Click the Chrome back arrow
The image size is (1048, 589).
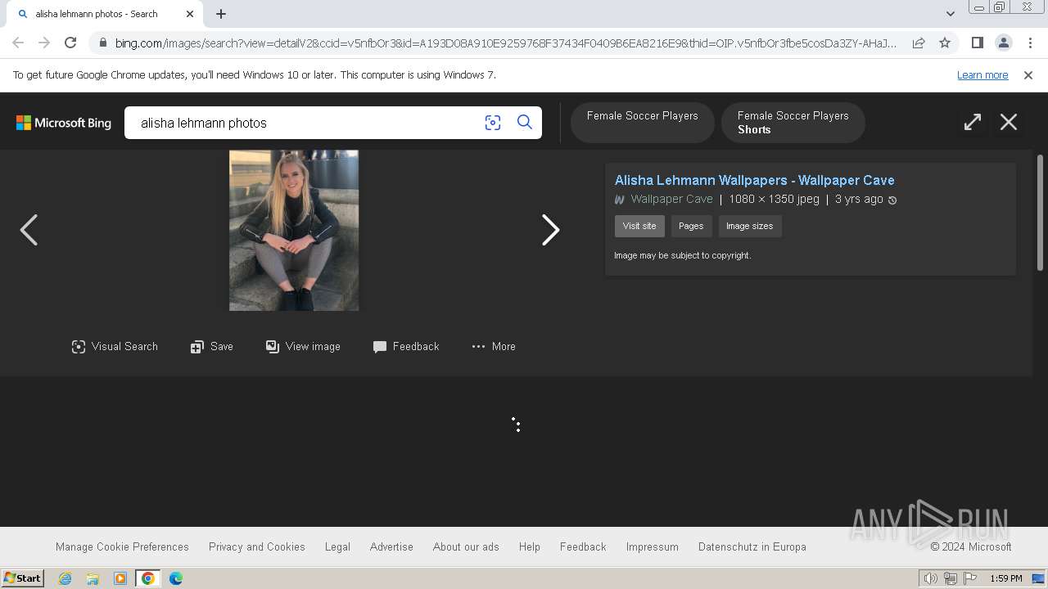[18, 43]
